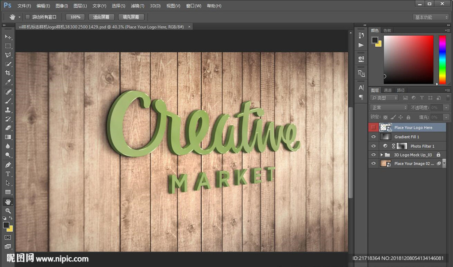Viewport: 453px width, 267px height.
Task: Select the Eyedropper tool
Action: (x=8, y=82)
